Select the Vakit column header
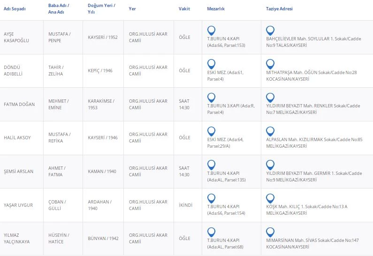Viewport: 373px width, 256px height. 184,9
